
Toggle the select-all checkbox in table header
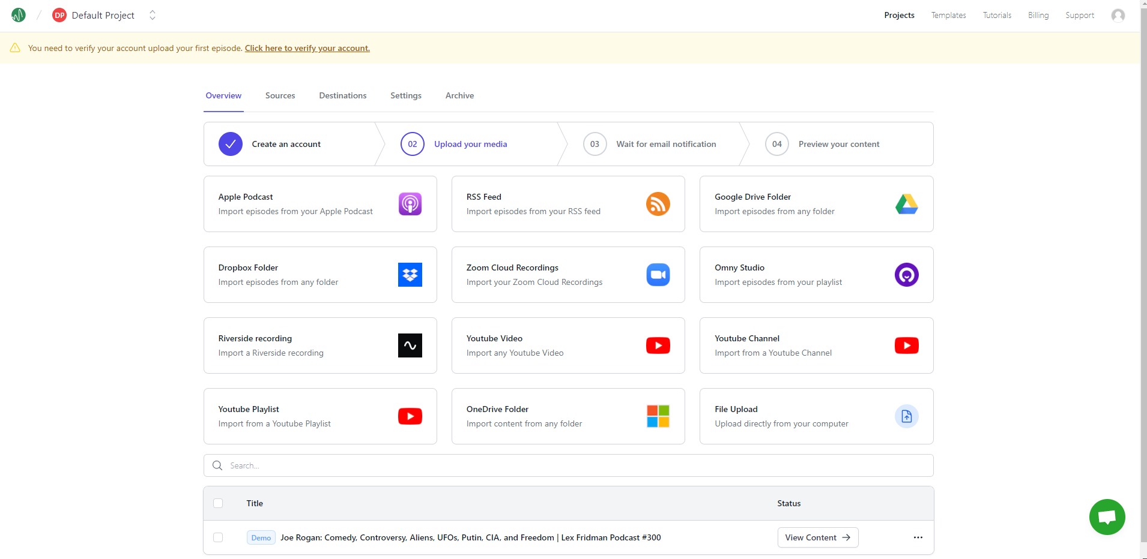(218, 503)
